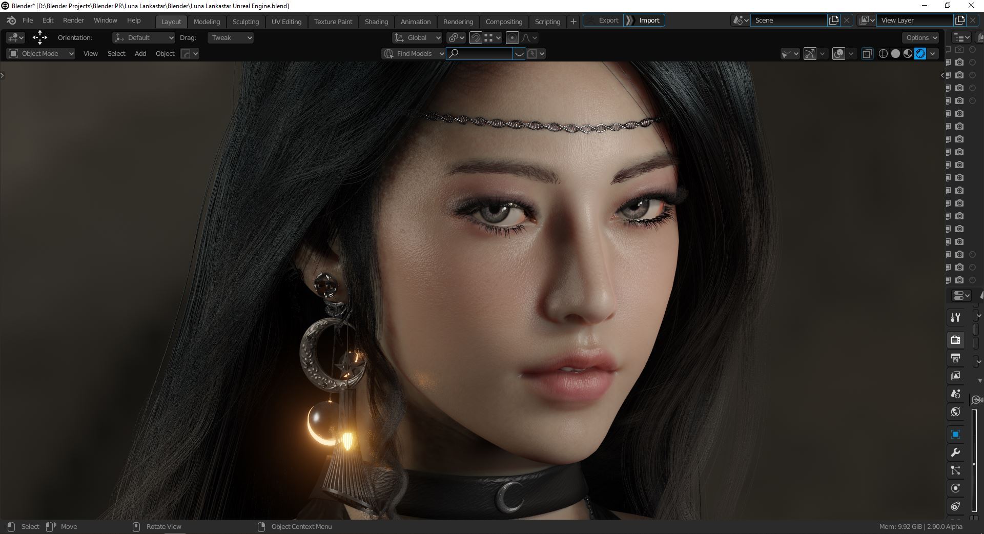
Task: Open the Tweak drag dropdown
Action: 231,38
